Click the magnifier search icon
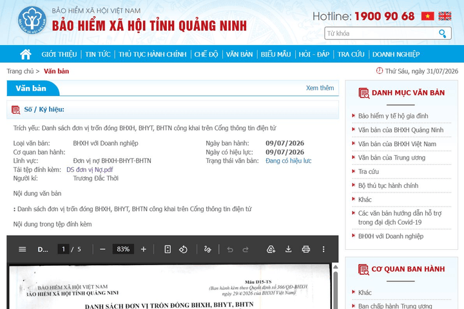The height and width of the screenshot is (309, 464). click(442, 33)
